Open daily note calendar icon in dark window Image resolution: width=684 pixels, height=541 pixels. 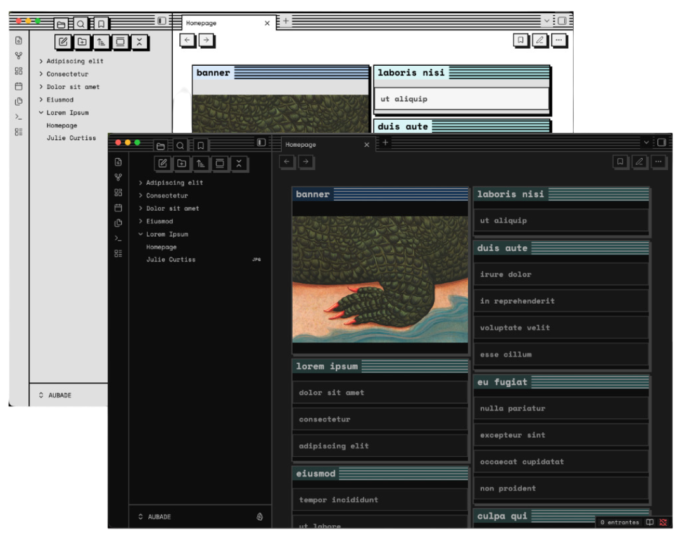(x=118, y=208)
